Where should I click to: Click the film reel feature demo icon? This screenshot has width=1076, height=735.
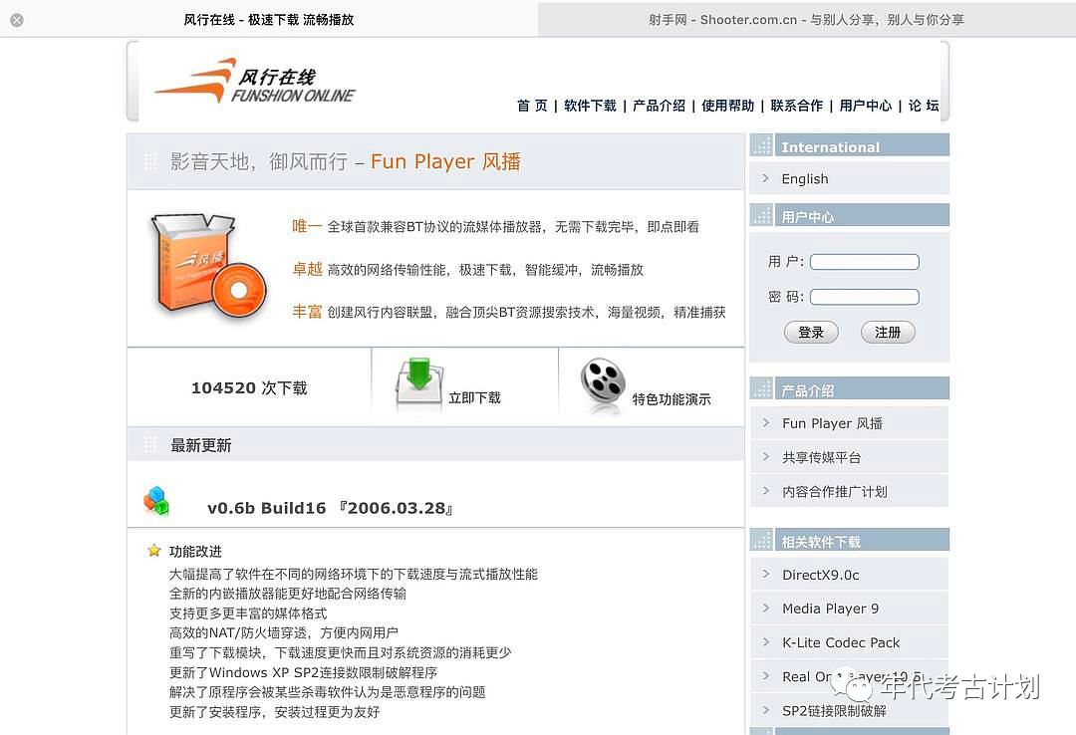point(603,384)
